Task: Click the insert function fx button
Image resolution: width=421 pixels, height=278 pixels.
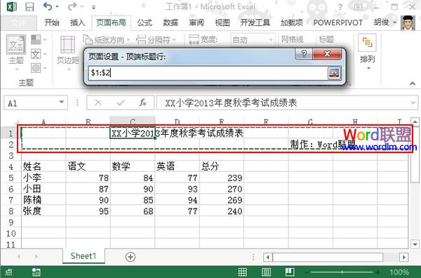Action: click(x=142, y=102)
